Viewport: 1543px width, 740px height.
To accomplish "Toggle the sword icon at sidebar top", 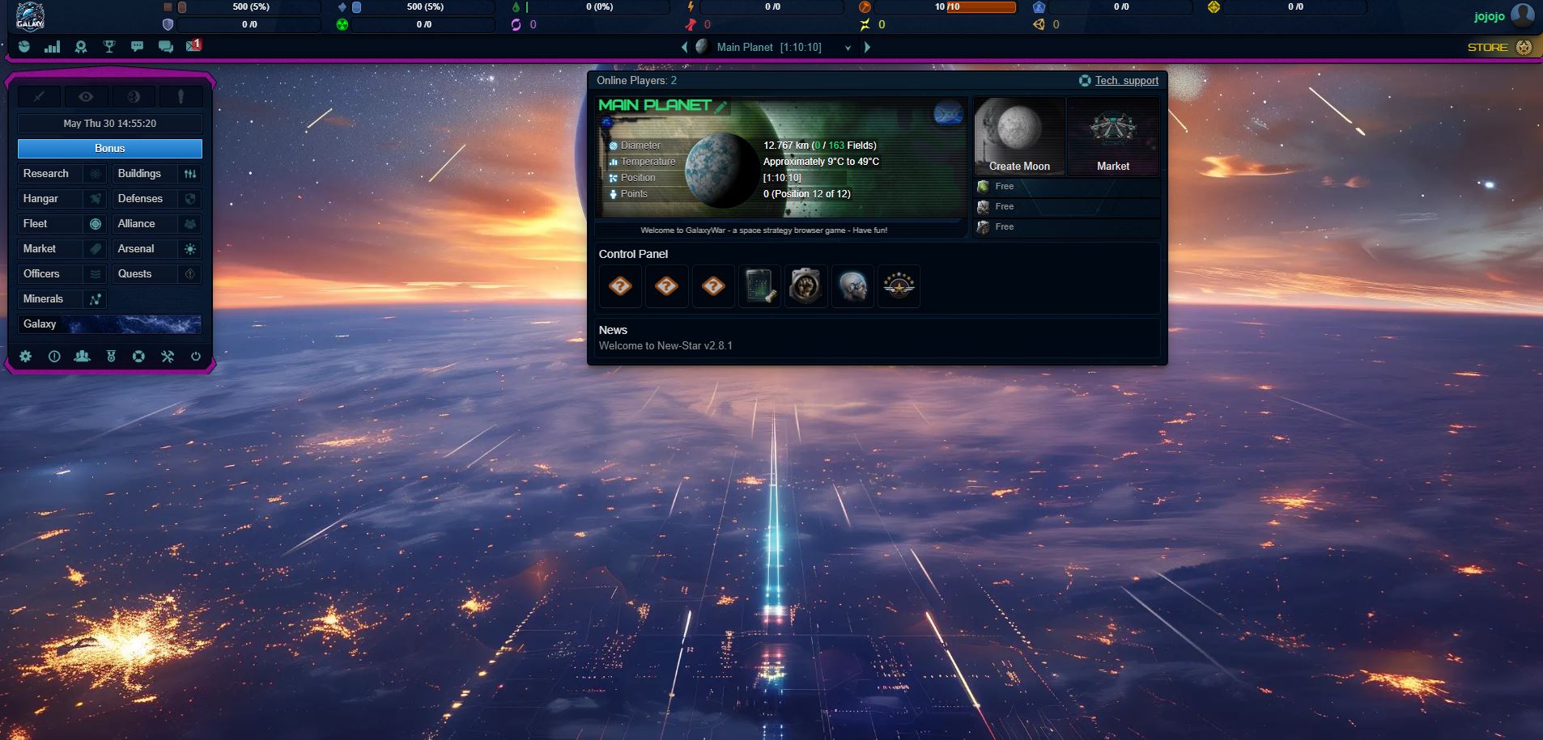I will click(x=39, y=97).
